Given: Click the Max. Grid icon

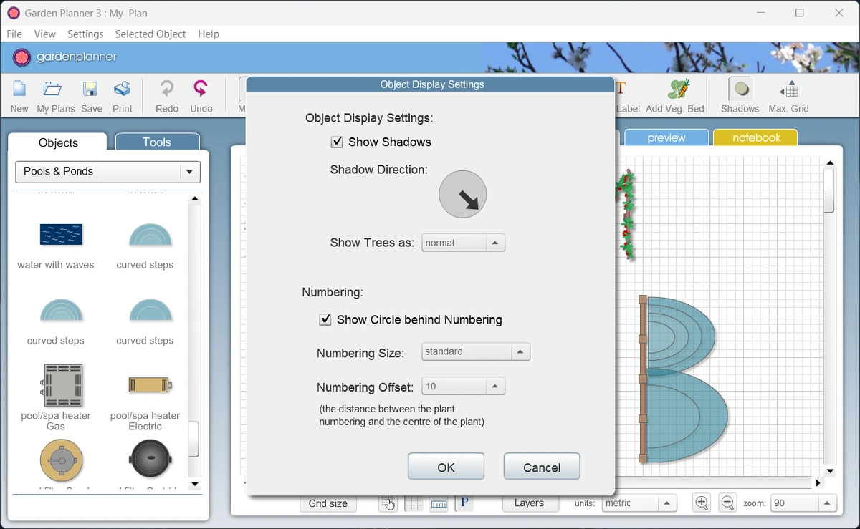Looking at the screenshot, I should 789,89.
